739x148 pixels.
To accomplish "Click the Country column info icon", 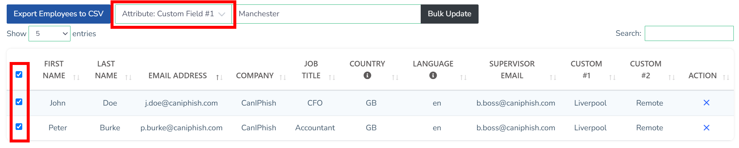I will (367, 75).
